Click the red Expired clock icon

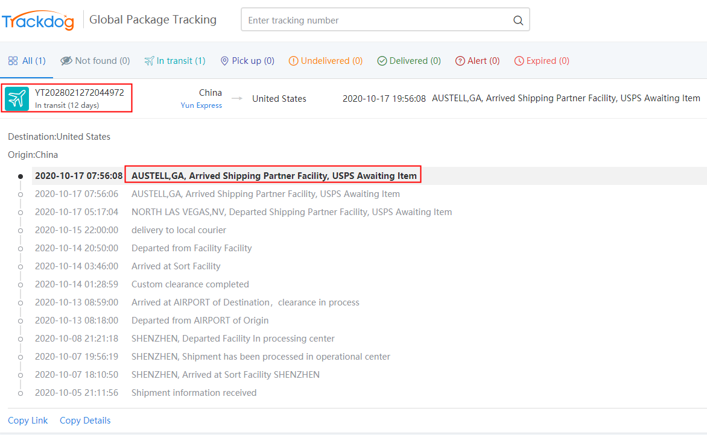[x=519, y=61]
